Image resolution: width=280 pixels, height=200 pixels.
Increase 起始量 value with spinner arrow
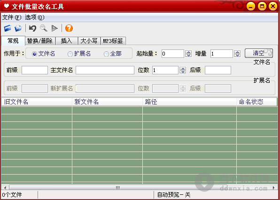pyautogui.click(x=188, y=52)
